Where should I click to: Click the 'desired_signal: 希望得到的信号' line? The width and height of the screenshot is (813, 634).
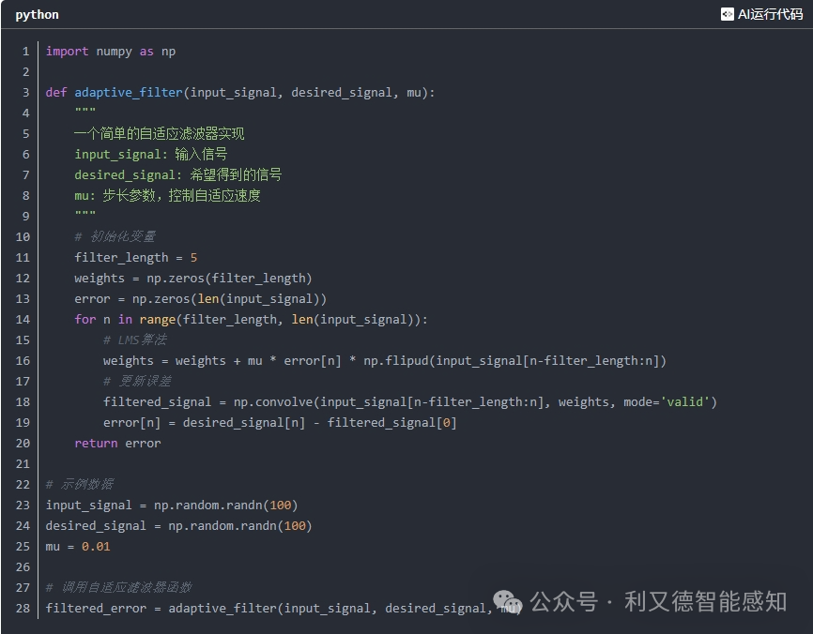tap(177, 175)
